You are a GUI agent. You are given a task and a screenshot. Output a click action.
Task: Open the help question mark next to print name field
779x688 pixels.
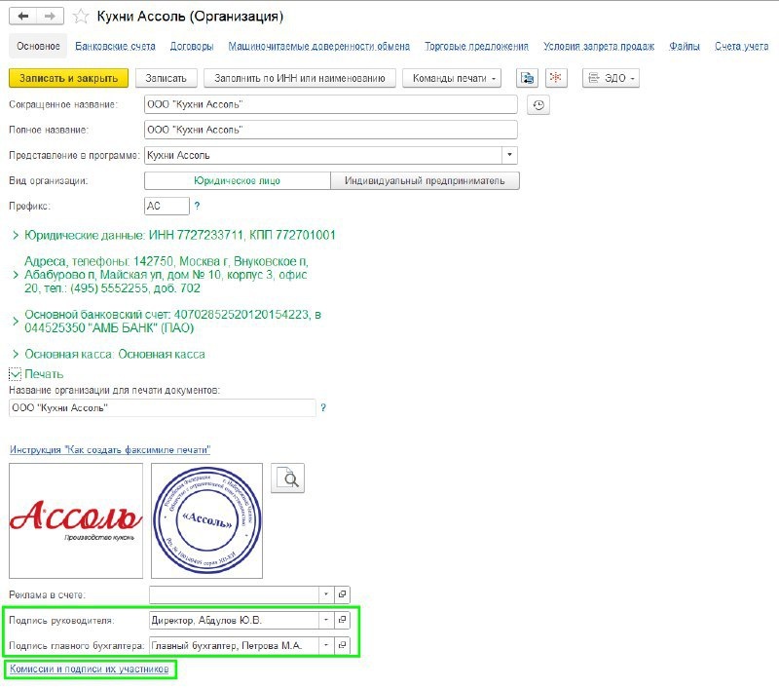pos(323,407)
